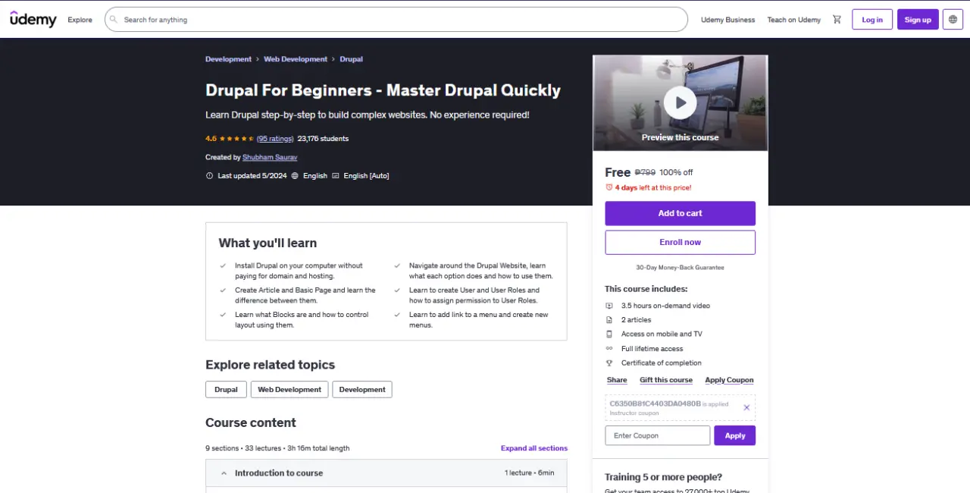Select the Web Development topic tag
970x493 pixels.
289,390
